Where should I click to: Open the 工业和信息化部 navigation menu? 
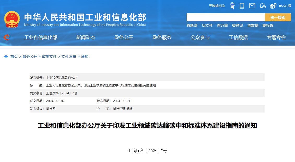point(40,38)
